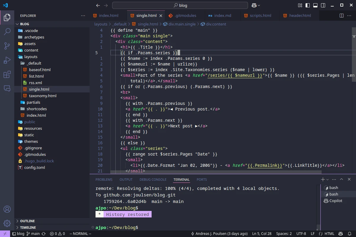Collapse the _default folder
Screen dimensions: 356x237
[x=52, y=63]
